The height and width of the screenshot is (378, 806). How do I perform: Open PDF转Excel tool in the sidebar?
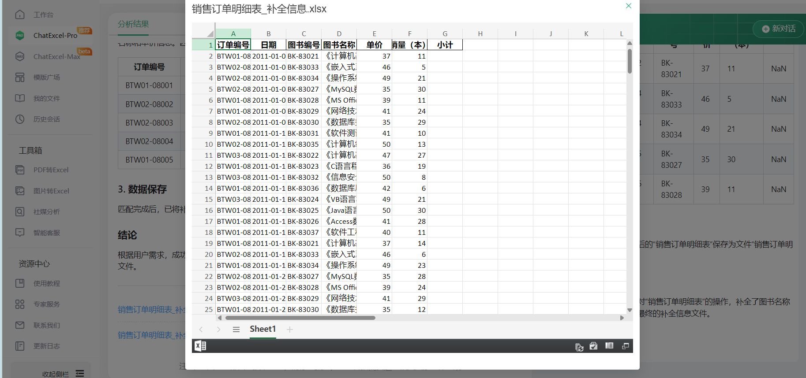point(51,170)
